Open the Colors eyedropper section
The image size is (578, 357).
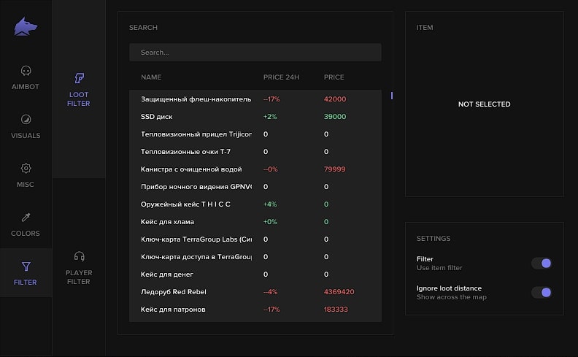[26, 224]
